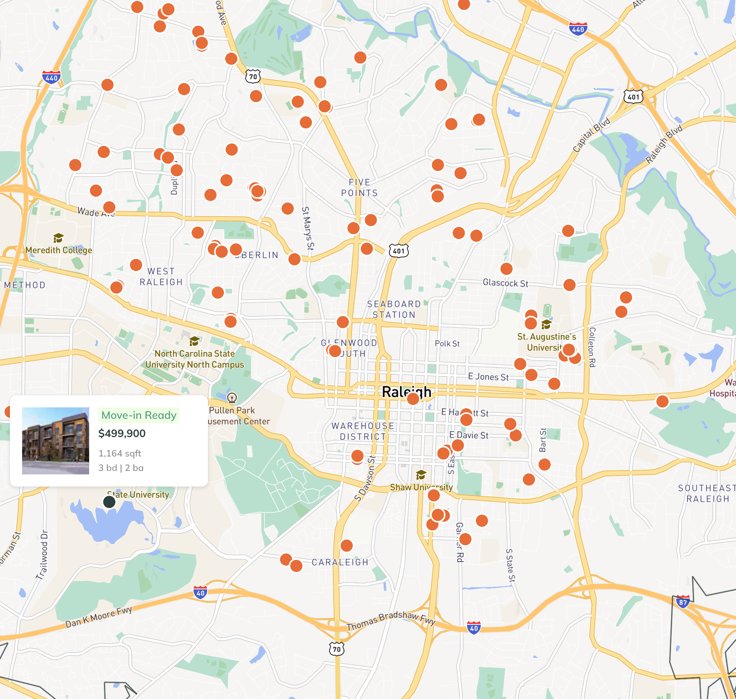Screen dimensions: 736x699
Task: Click the marker on the highway near the hospital
Action: click(x=662, y=401)
